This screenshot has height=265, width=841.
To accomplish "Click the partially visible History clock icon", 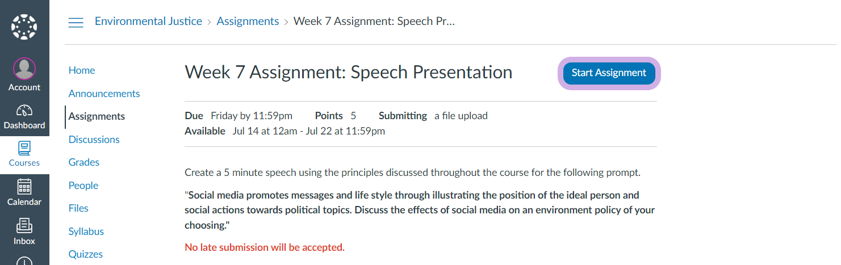I will pos(24,262).
